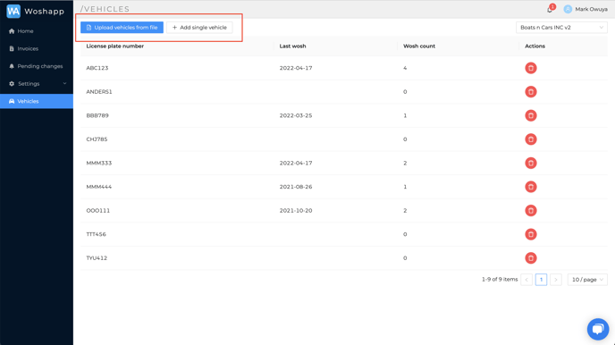Upload vehicles from file
Screen dimensions: 615x345
122,28
